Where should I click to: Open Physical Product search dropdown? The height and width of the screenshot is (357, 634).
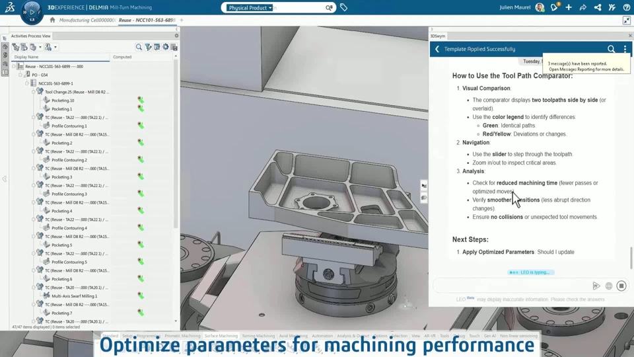pos(250,8)
